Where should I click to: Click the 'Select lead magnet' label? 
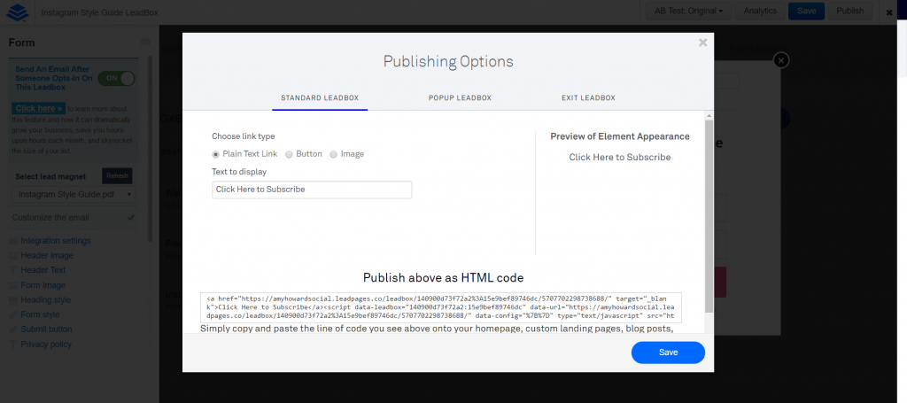50,177
